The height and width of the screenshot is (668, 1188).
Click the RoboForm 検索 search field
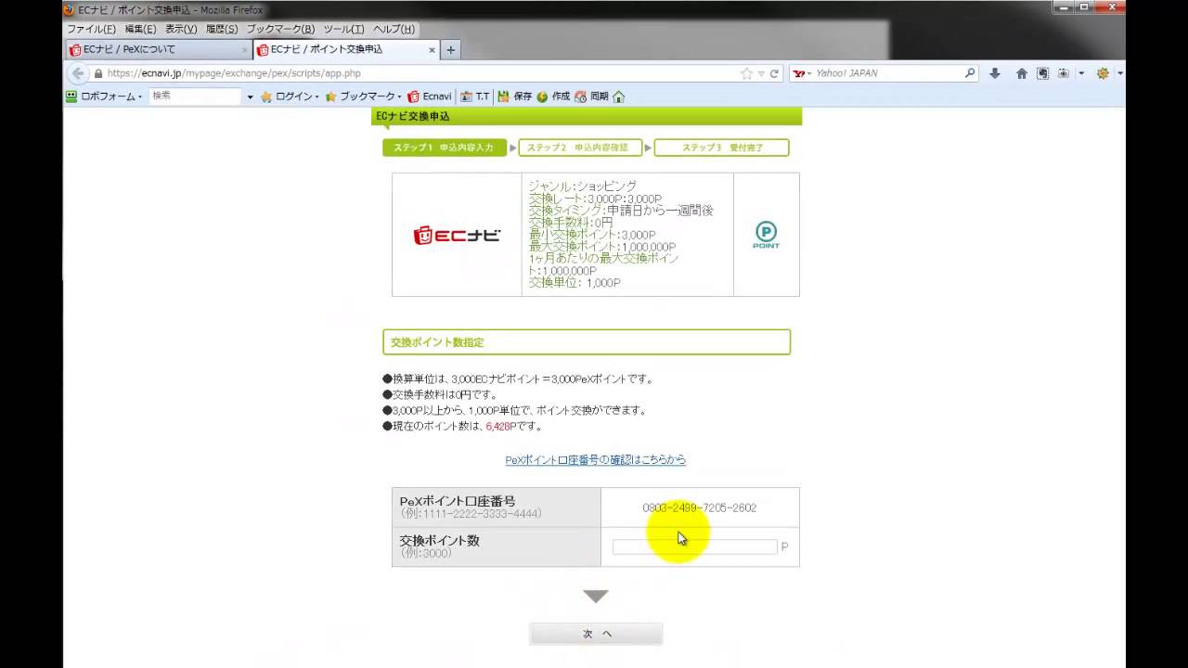(x=194, y=96)
